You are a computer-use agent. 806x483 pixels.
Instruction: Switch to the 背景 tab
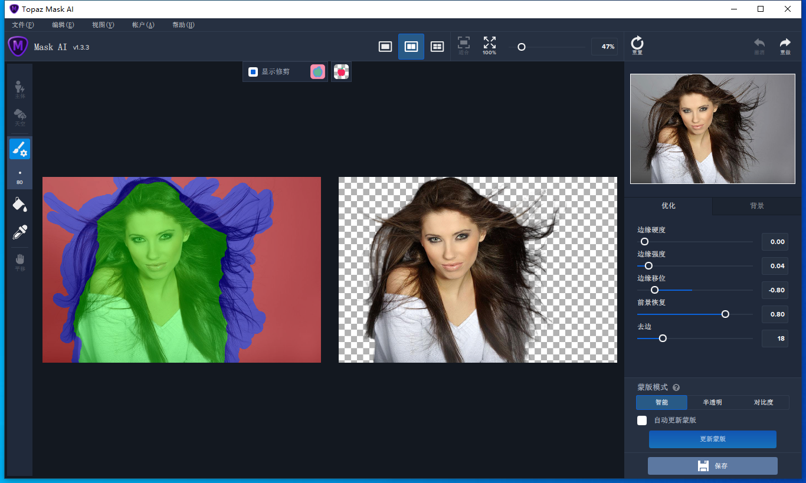pyautogui.click(x=757, y=206)
